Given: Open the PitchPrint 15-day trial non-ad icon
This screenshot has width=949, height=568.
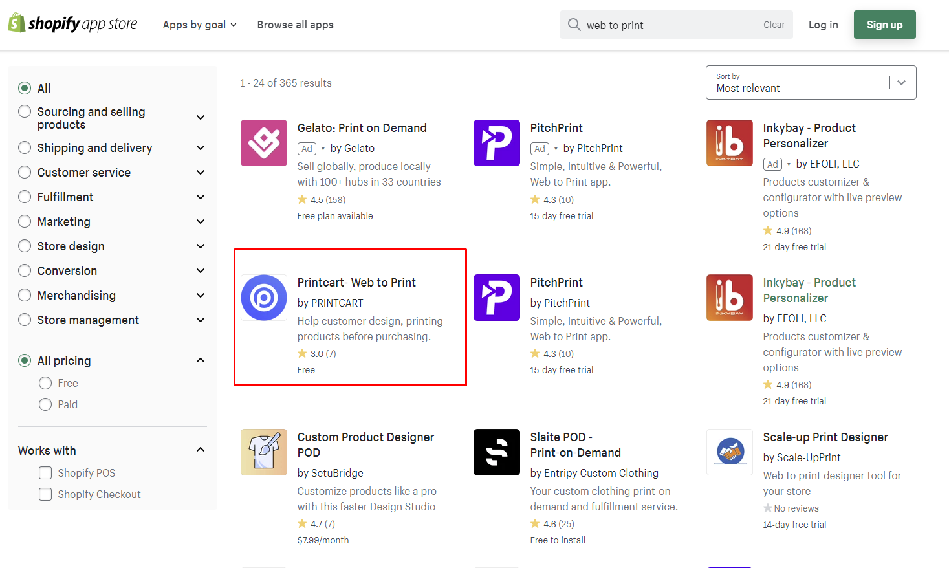Looking at the screenshot, I should tap(497, 298).
